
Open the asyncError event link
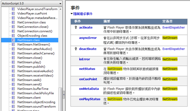(88, 38)
